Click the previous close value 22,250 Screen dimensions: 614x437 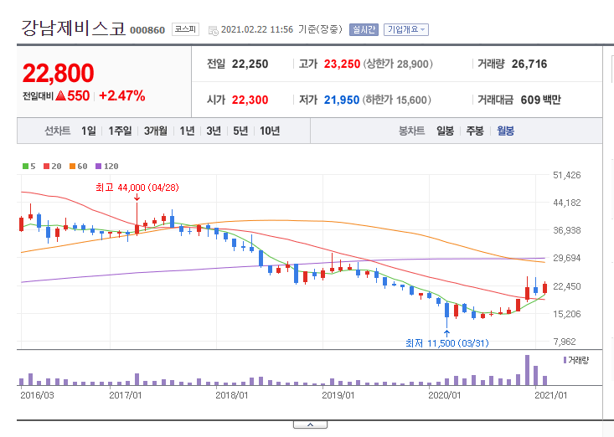250,64
